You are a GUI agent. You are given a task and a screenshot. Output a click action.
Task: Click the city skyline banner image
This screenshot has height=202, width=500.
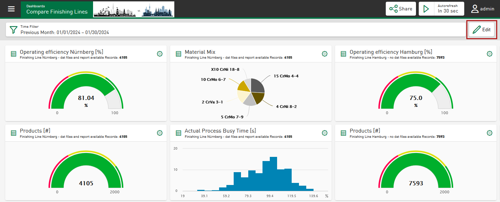click(134, 9)
